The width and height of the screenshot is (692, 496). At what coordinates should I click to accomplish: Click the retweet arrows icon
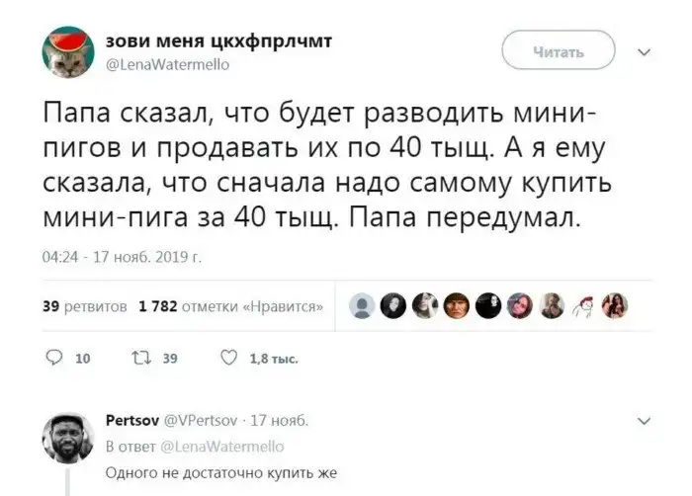pyautogui.click(x=137, y=359)
